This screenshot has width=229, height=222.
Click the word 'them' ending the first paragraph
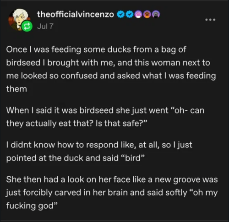tap(16, 89)
